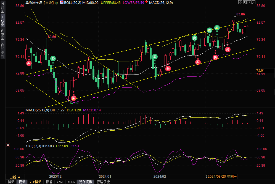Viewport: 275px width, 184px height.
Task: Toggle the MACD indicator tab at bottom
Action: (x=60, y=182)
